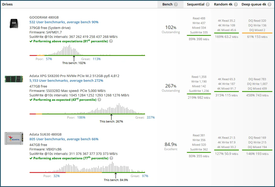Click the Adata SU630 drive image
Screen dimensions: 275x187
click(14, 138)
